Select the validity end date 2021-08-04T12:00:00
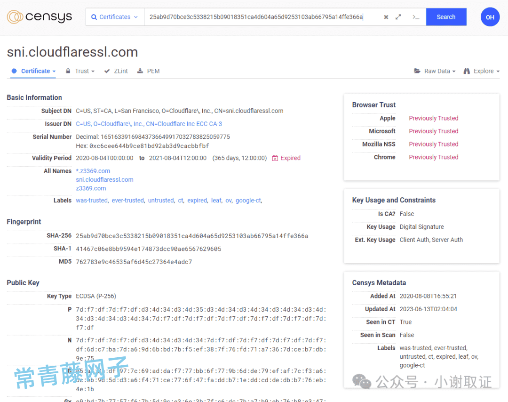 (177, 158)
